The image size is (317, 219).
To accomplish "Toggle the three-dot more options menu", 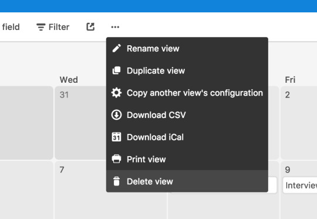I will 115,27.
